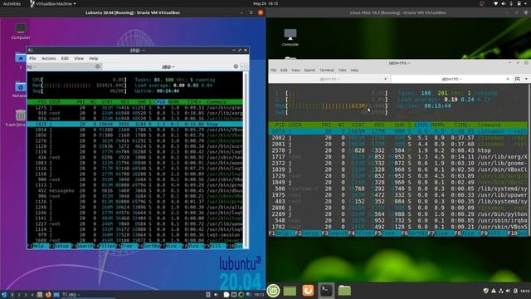Image resolution: width=531 pixels, height=299 pixels.
Task: Click F4 Filter in Mint htop footer
Action: [x=362, y=233]
